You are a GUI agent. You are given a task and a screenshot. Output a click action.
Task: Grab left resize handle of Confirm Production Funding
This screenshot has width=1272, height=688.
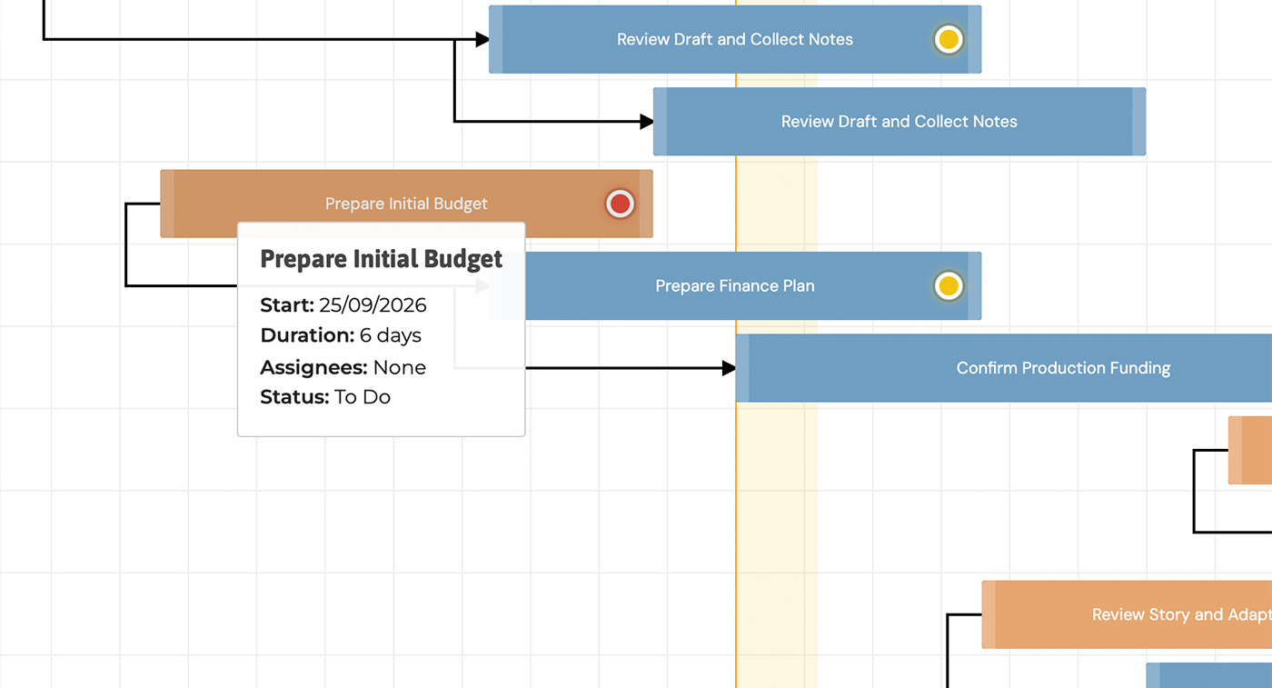[742, 368]
